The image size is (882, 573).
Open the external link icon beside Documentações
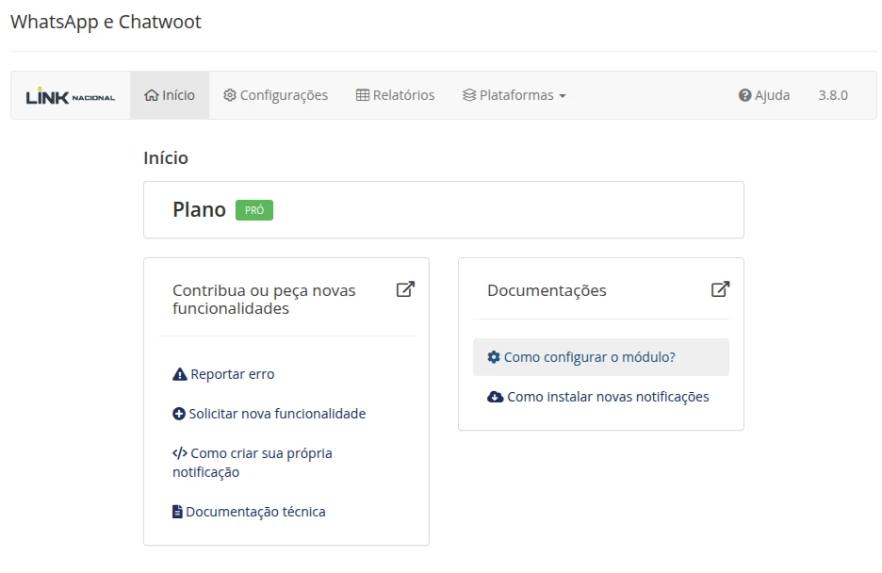click(720, 290)
